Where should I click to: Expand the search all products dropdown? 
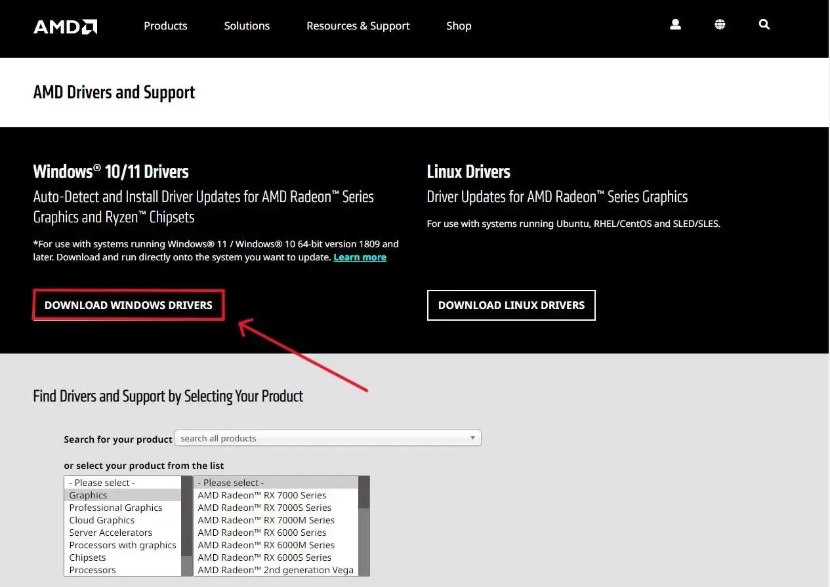point(328,438)
